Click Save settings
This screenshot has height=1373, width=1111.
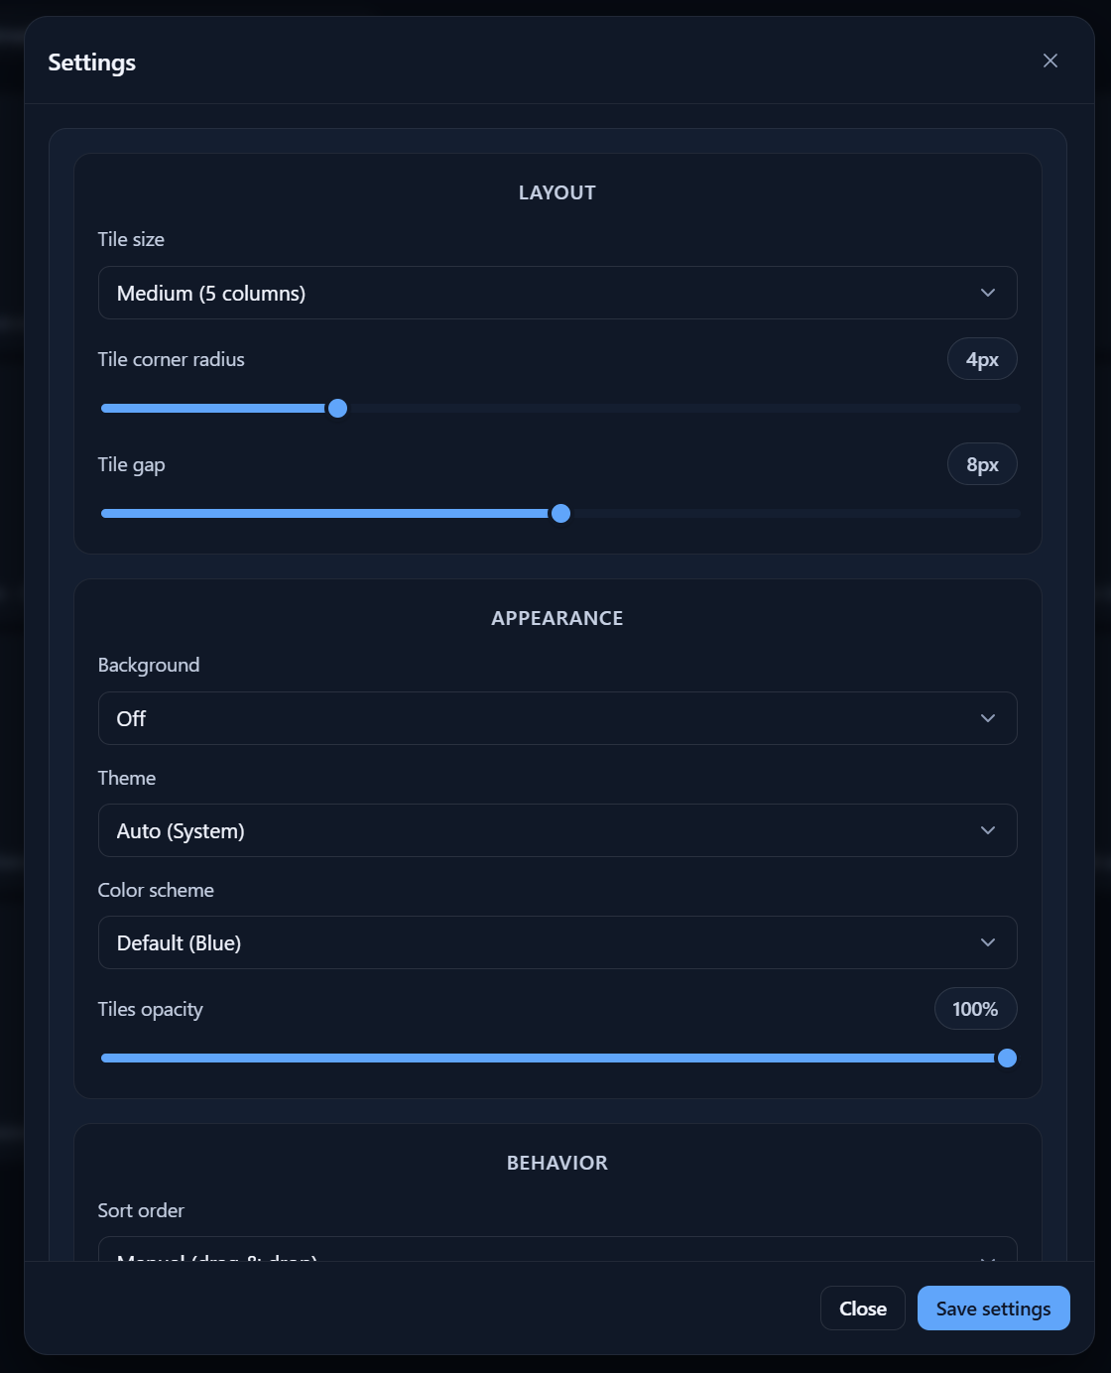point(993,1308)
